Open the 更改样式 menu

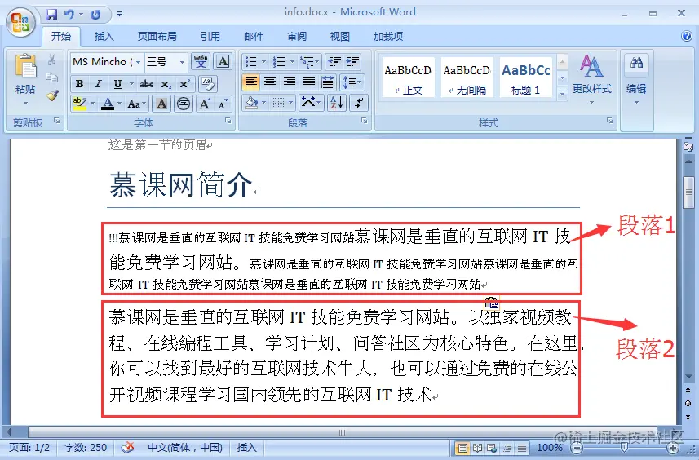(591, 79)
